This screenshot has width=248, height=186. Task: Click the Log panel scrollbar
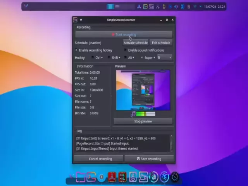171,142
